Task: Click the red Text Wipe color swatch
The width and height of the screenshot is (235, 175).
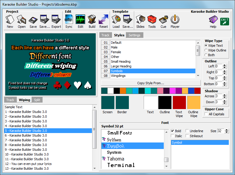Action: (x=179, y=103)
